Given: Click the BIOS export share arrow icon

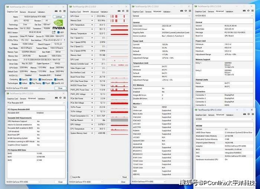Looking at the screenshot, I should click(54, 32).
